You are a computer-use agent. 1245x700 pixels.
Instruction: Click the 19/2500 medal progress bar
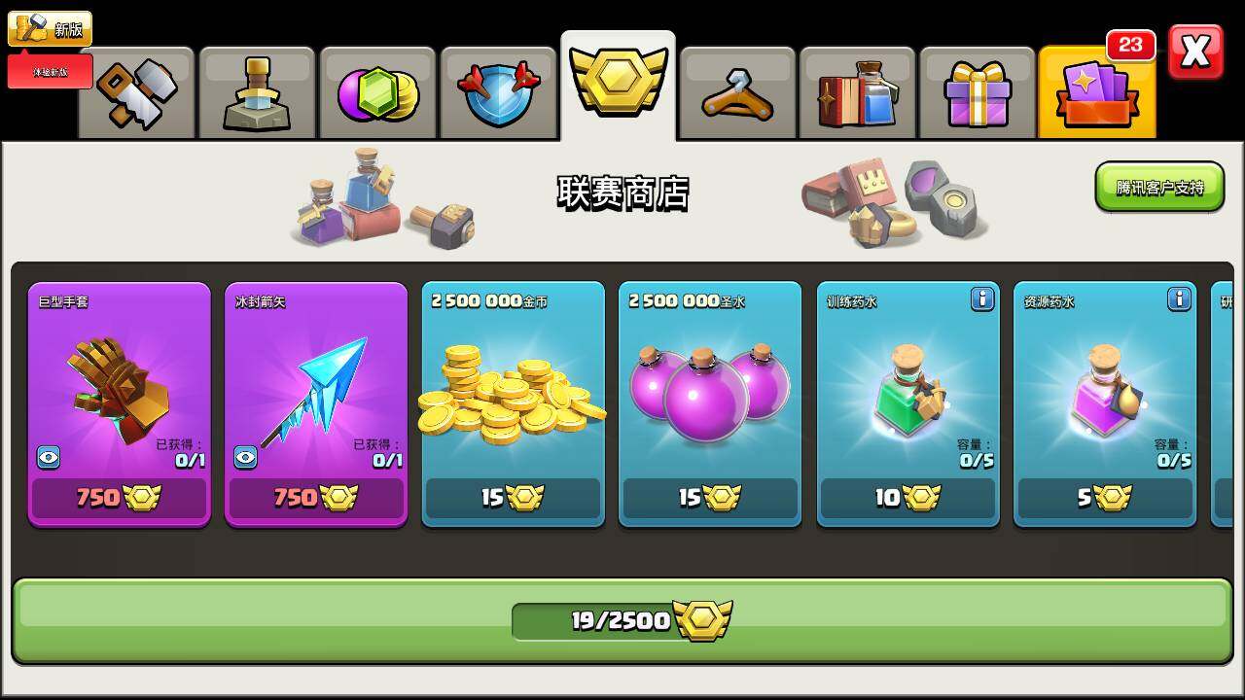622,621
